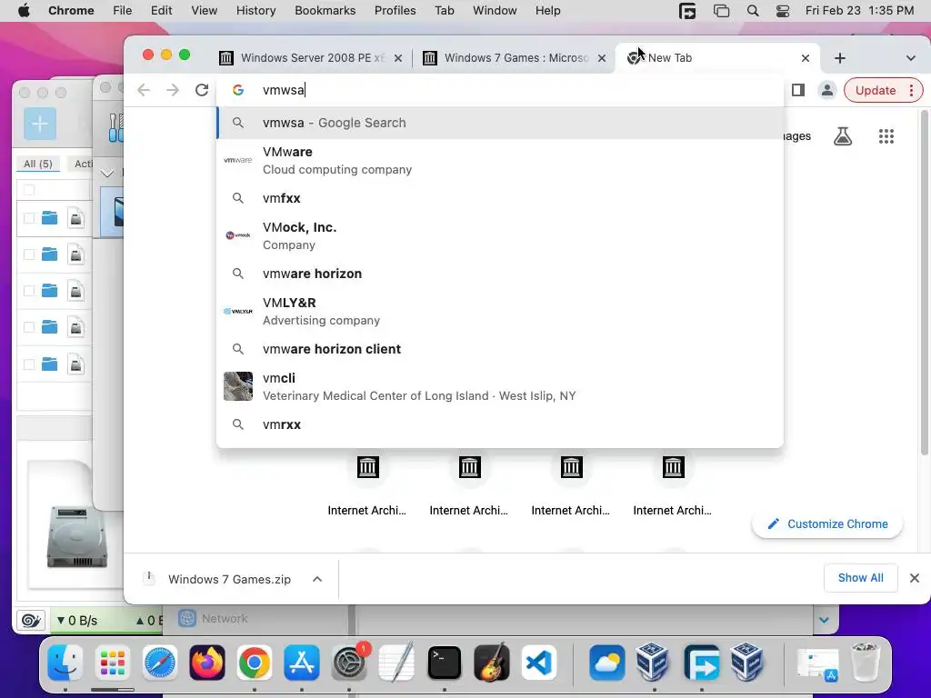Open Finder from the Dock

click(x=65, y=663)
